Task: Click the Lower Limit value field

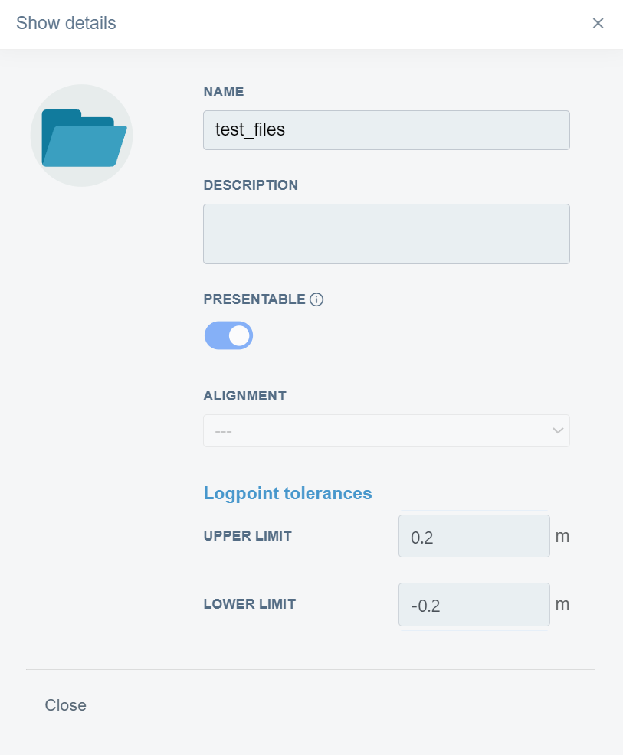Action: (474, 605)
